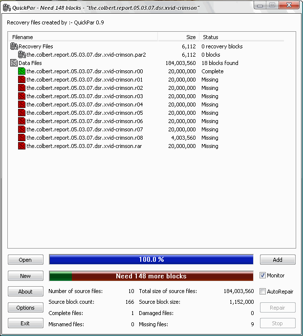
Task: Select the Data Files row label
Action: pyautogui.click(x=30, y=63)
